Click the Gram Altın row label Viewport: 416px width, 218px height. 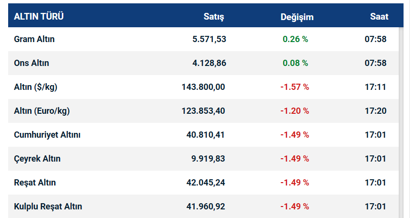click(34, 39)
